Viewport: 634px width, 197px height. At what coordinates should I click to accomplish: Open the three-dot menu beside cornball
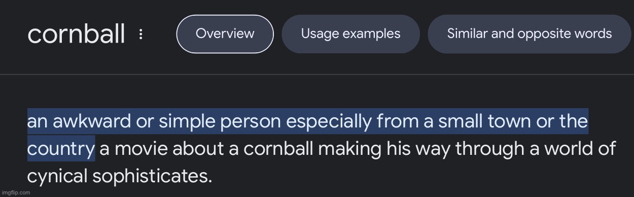click(141, 35)
